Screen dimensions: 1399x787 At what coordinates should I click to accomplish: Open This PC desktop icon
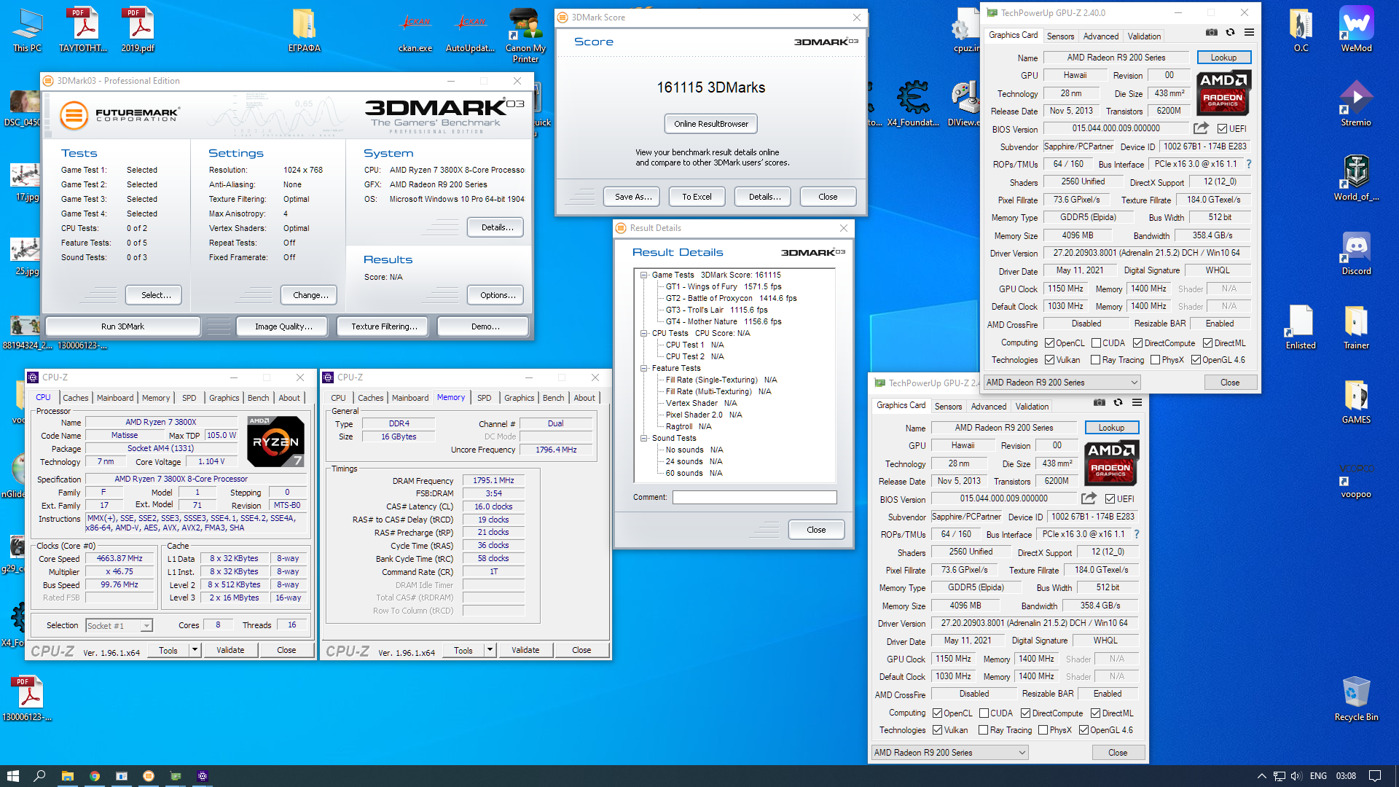(27, 30)
